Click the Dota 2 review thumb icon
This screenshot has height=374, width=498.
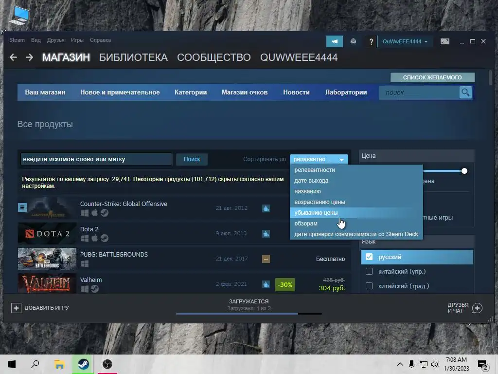[x=266, y=233]
